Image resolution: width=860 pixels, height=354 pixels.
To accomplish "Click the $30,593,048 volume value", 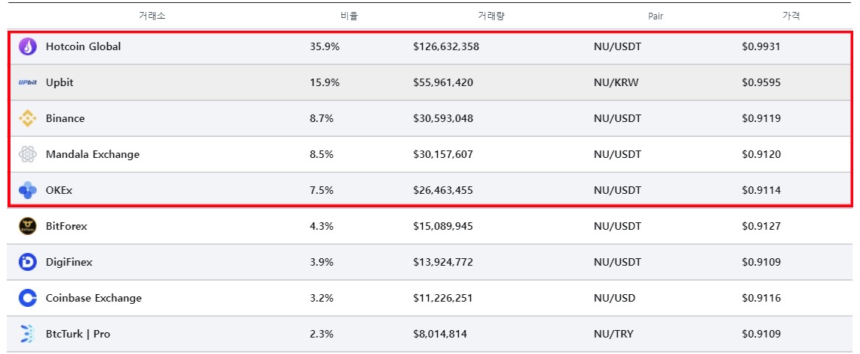I will [x=442, y=119].
